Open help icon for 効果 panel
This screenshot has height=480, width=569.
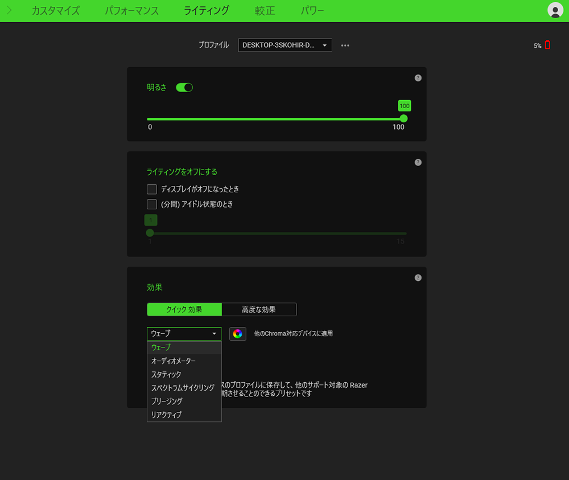(418, 278)
